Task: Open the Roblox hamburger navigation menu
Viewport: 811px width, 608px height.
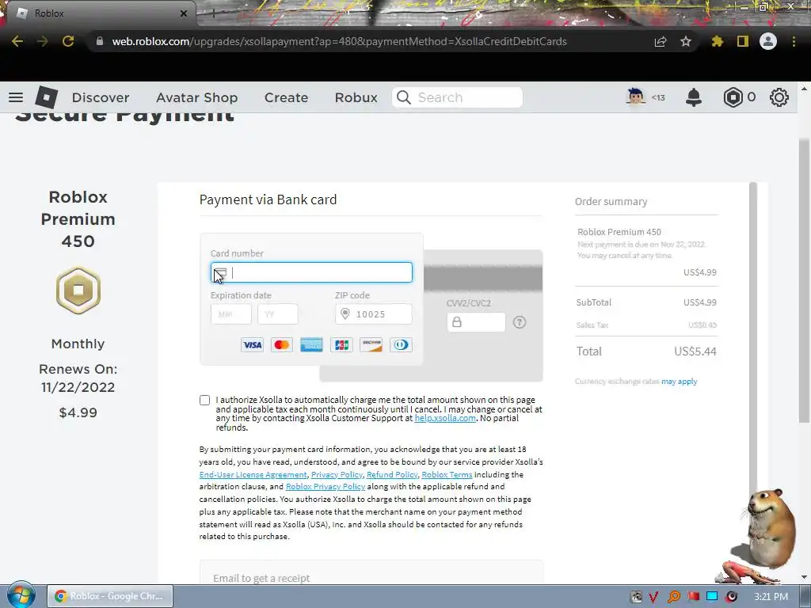Action: 16,97
